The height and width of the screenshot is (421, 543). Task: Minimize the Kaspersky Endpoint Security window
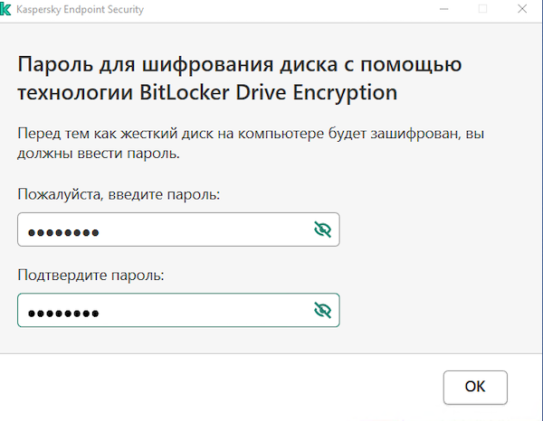click(444, 9)
